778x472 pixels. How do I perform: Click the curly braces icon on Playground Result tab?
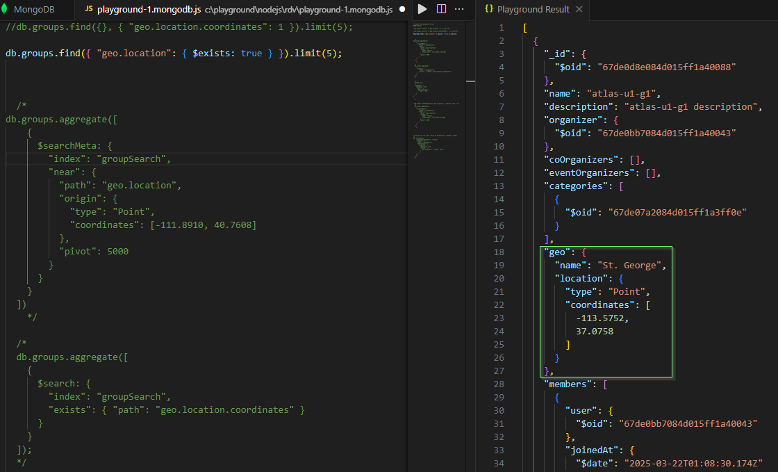click(488, 10)
